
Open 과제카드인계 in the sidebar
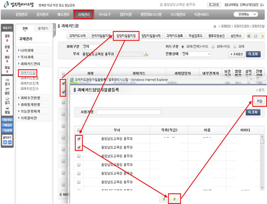(x=29, y=84)
